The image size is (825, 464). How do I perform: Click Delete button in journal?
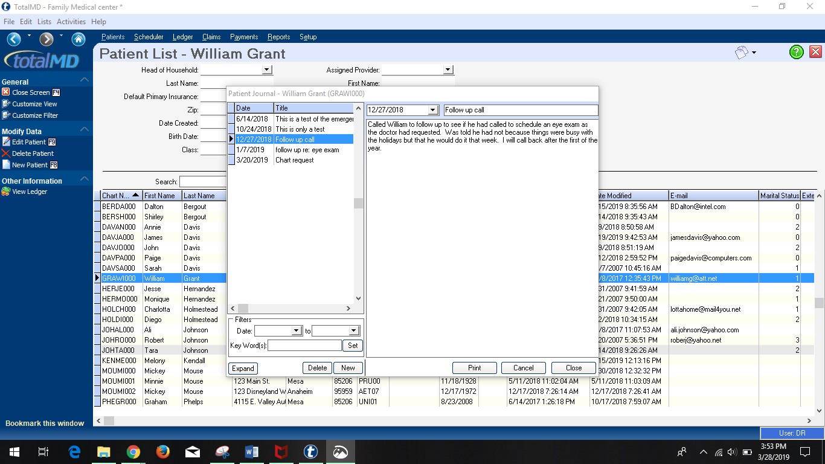click(317, 368)
